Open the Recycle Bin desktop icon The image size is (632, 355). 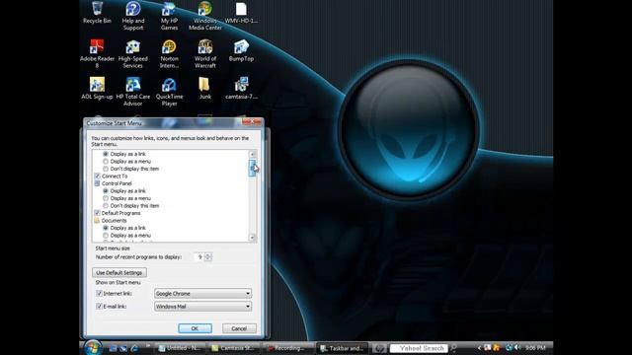click(x=97, y=13)
